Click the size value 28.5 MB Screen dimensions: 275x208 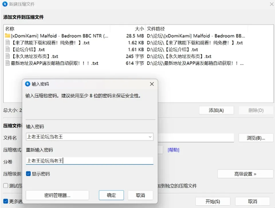pos(135,36)
